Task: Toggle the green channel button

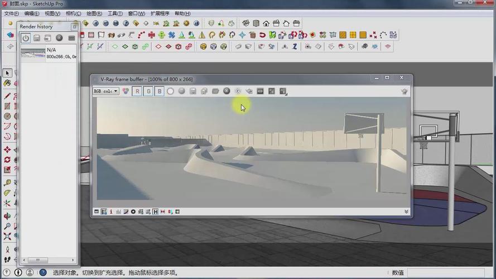Action: 148,91
